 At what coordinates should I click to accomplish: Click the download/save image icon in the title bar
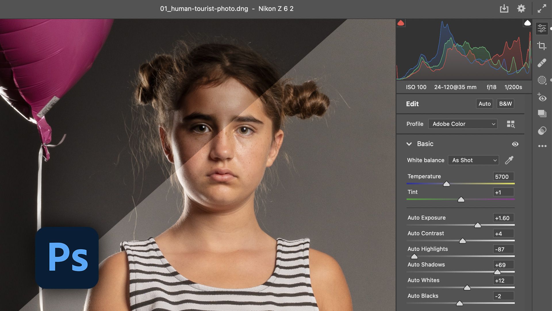(x=504, y=9)
